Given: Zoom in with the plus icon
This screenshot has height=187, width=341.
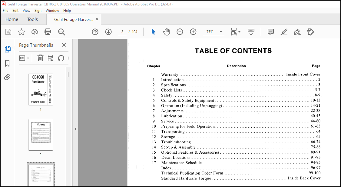Looking at the screenshot, I should pos(193,32).
